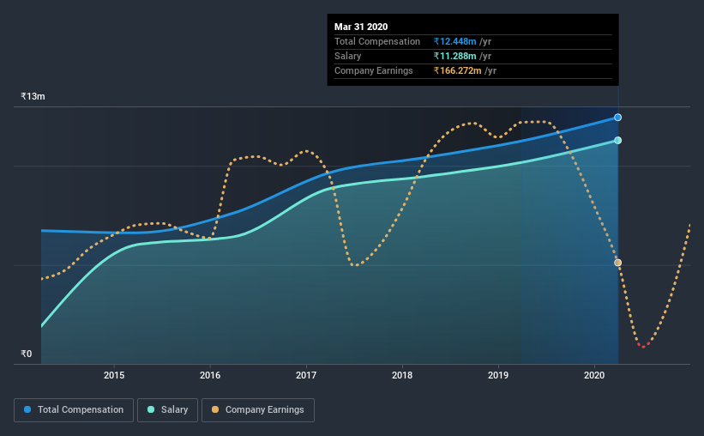Viewport: 704px width, 436px height.
Task: Click the tooltip Total Compensation row label
Action: 377,41
